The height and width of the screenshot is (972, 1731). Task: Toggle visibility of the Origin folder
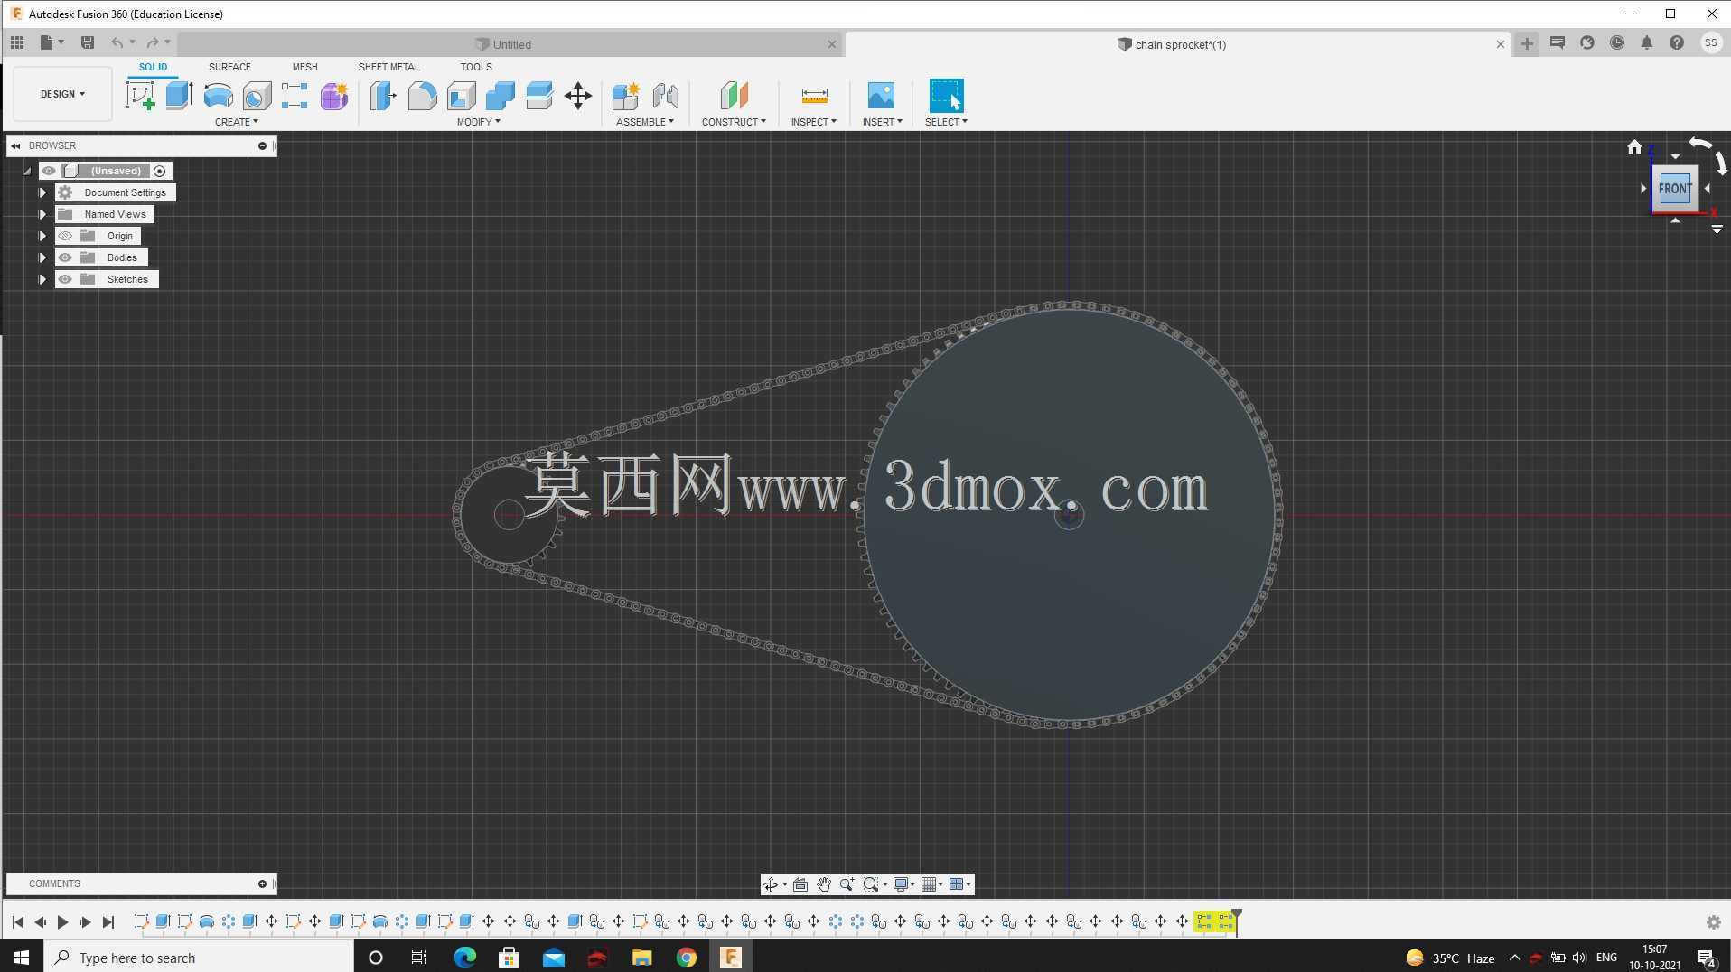[x=65, y=236]
